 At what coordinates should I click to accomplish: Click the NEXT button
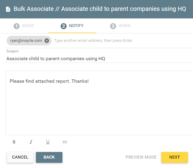pyautogui.click(x=175, y=157)
